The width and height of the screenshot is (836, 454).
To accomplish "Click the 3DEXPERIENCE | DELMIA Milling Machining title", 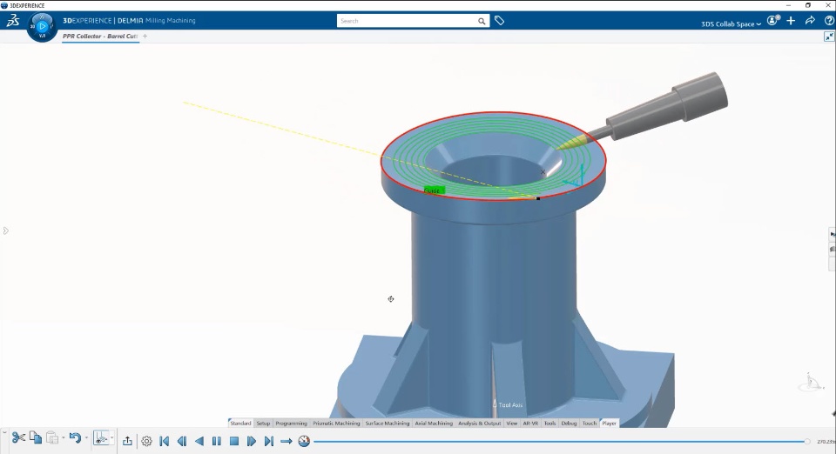I will point(129,21).
